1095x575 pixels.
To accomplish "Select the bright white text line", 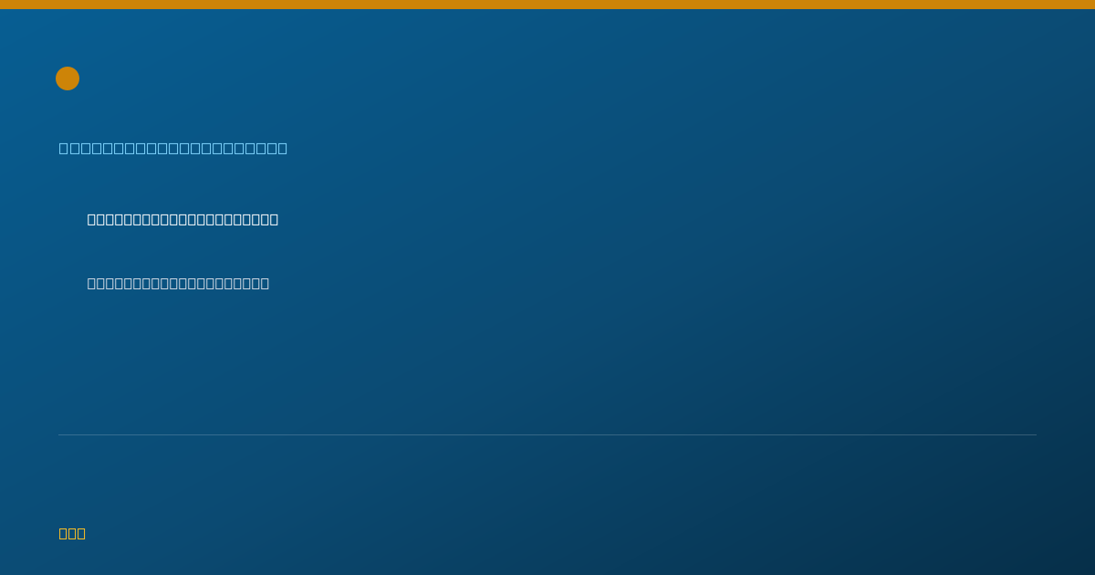I will point(182,219).
